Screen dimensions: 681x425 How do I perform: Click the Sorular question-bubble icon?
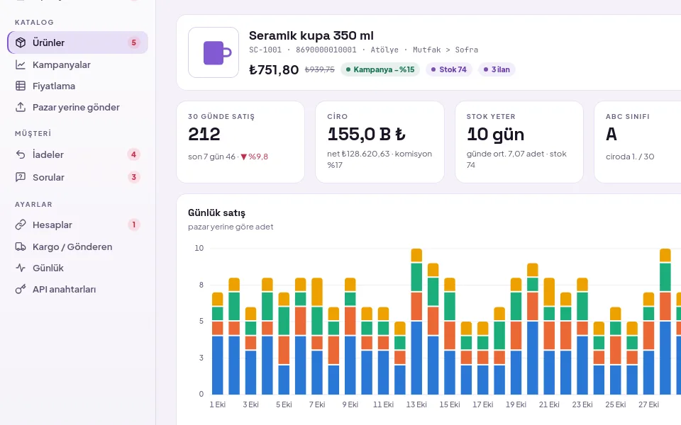(21, 177)
